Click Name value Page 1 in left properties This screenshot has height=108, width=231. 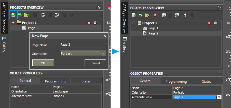(x=77, y=87)
